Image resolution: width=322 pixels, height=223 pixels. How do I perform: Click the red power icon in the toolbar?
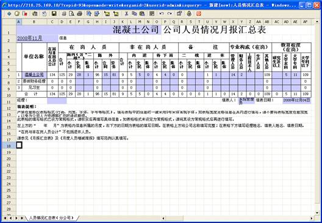coord(199,14)
